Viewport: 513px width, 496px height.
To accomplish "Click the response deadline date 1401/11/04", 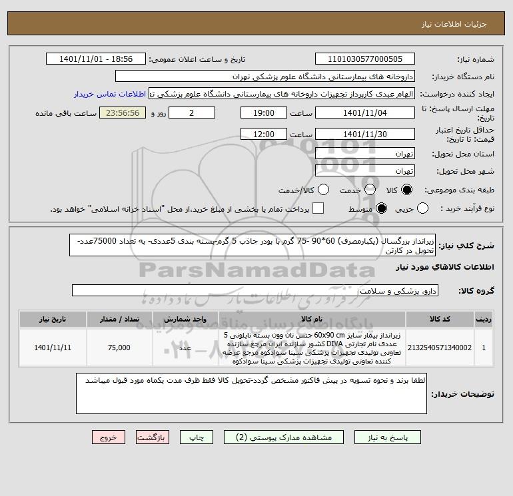I will (365, 113).
